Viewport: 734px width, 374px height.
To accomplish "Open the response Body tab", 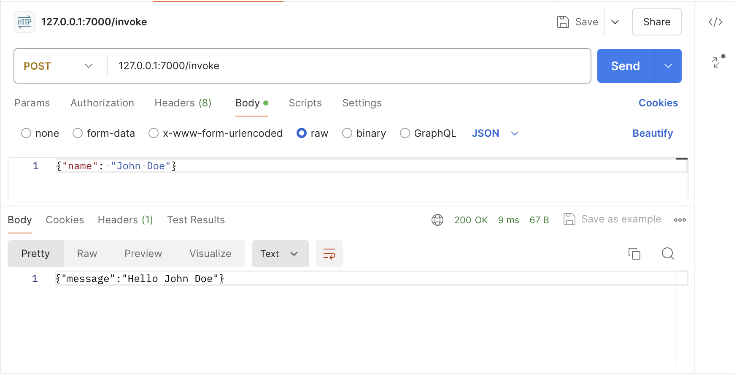I will point(20,220).
